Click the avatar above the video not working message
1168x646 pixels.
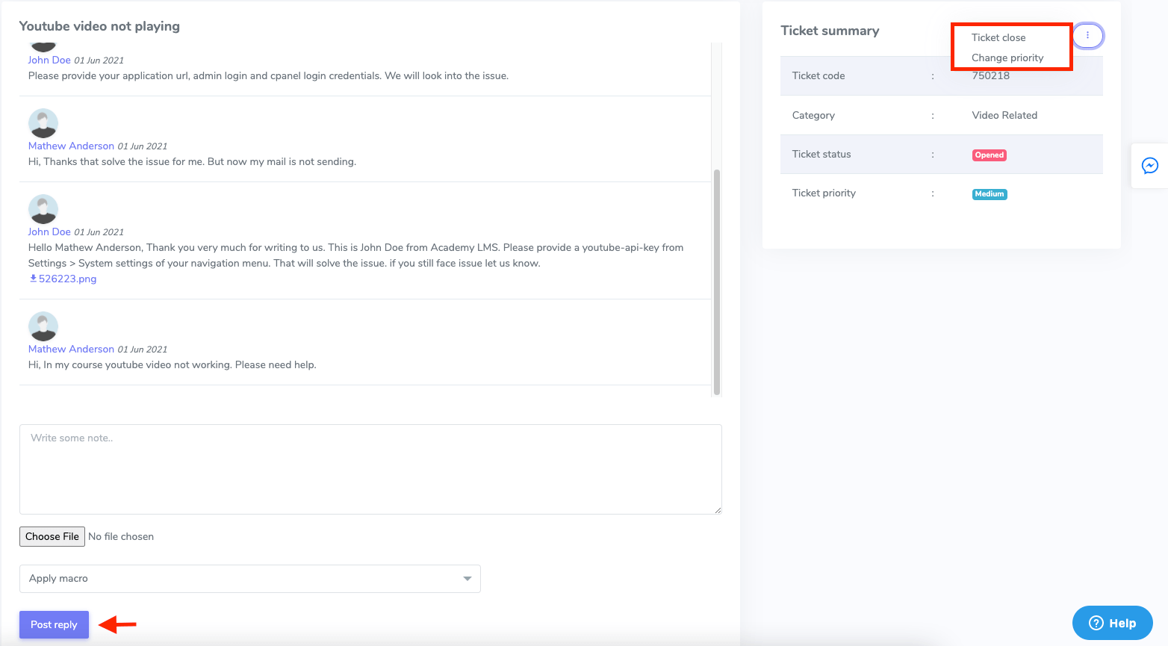tap(43, 326)
